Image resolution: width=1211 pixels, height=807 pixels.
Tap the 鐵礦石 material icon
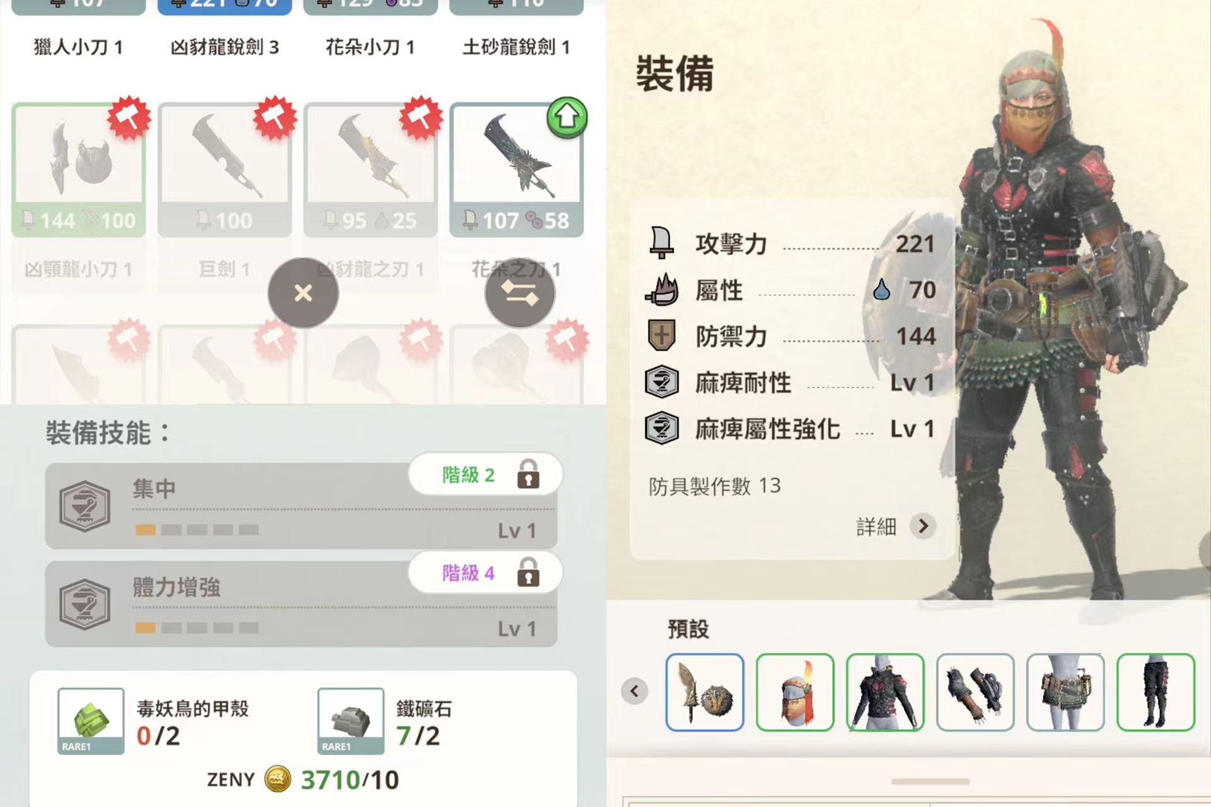pos(351,721)
